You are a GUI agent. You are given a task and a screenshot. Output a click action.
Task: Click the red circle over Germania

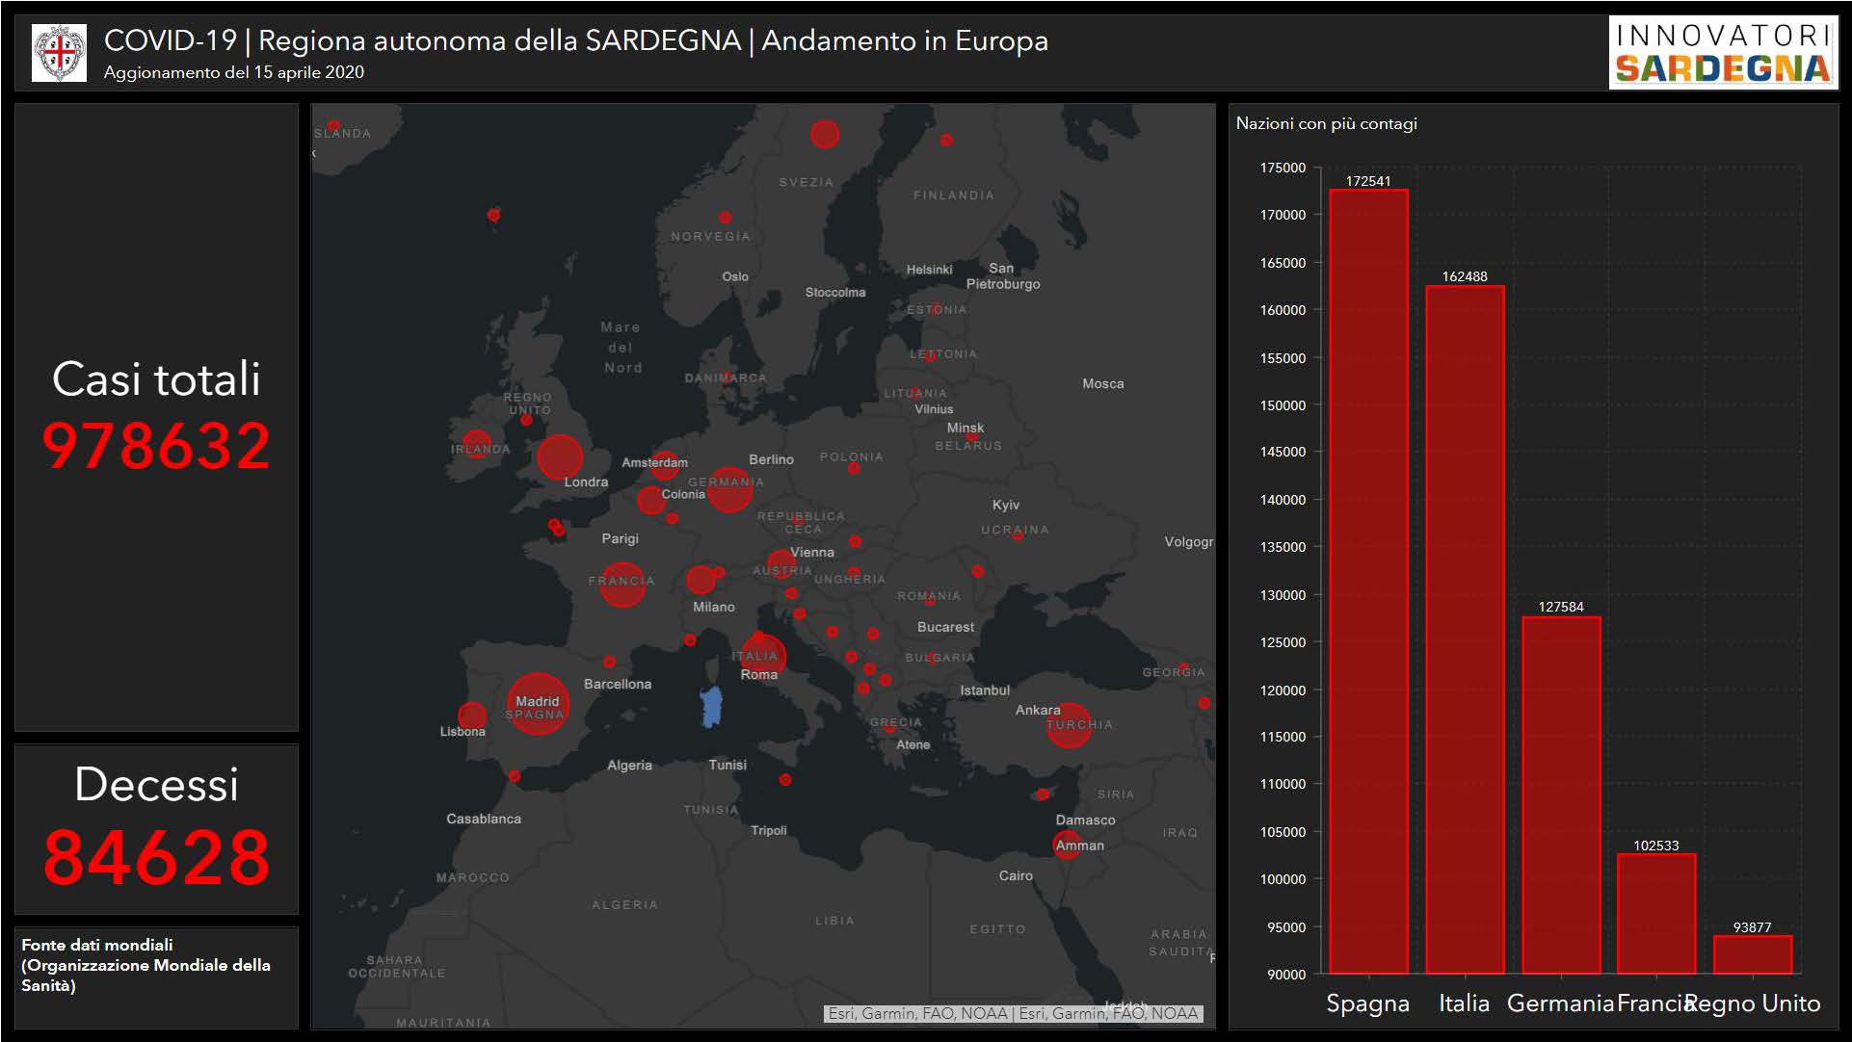pyautogui.click(x=729, y=488)
